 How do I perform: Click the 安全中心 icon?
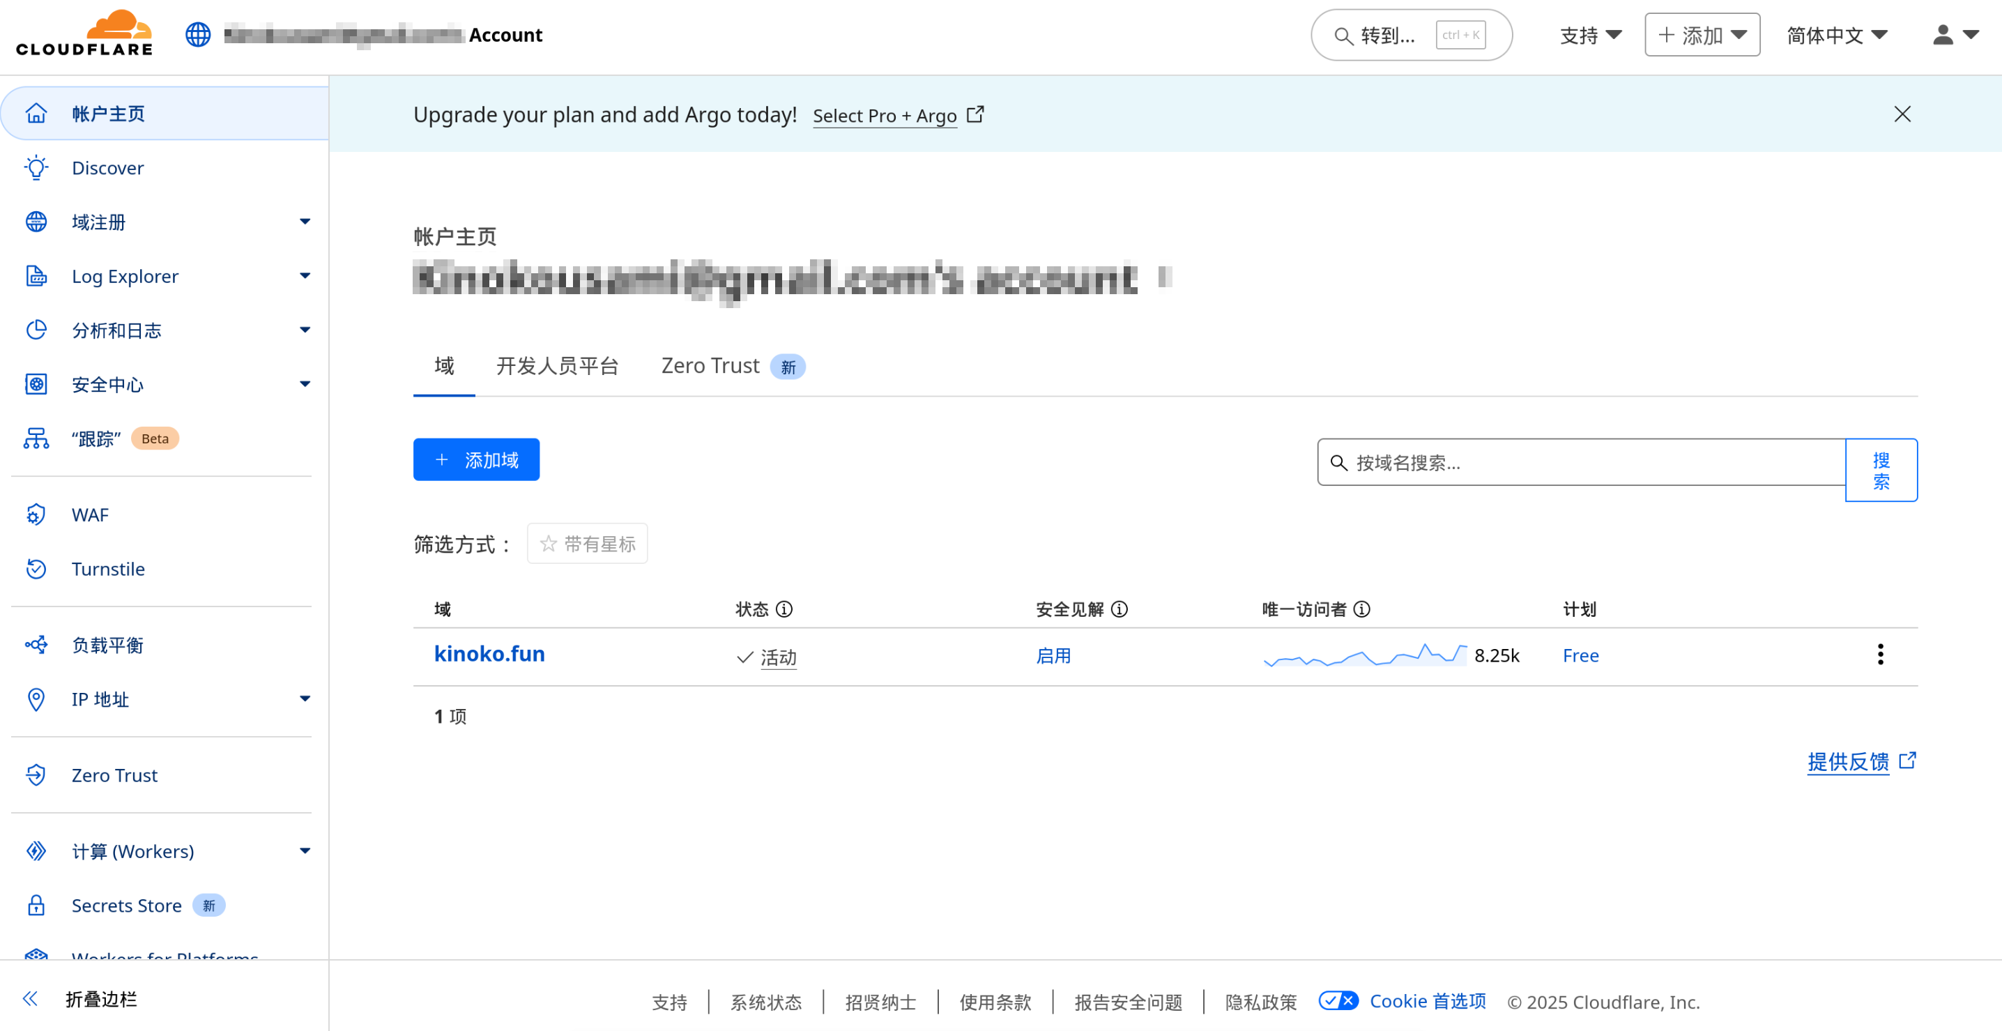point(36,385)
